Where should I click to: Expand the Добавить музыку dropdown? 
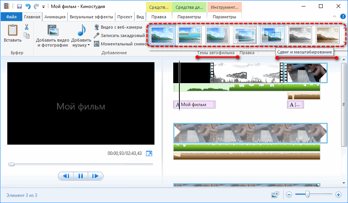pyautogui.click(x=89, y=45)
